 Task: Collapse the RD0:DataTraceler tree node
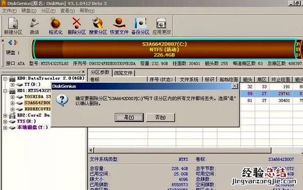5,78
